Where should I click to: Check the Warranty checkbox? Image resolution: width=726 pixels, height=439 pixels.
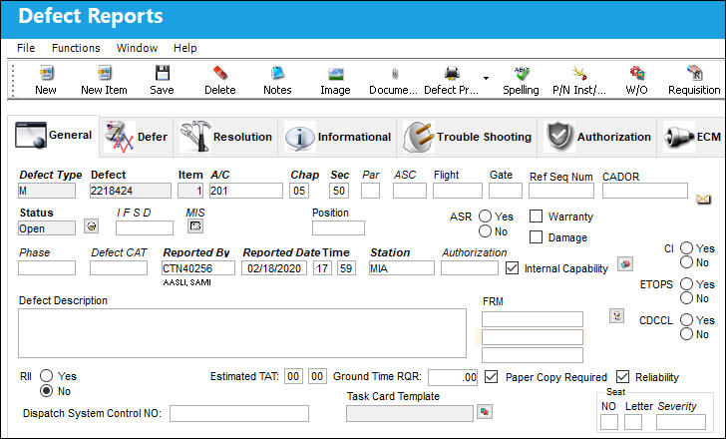pos(536,217)
